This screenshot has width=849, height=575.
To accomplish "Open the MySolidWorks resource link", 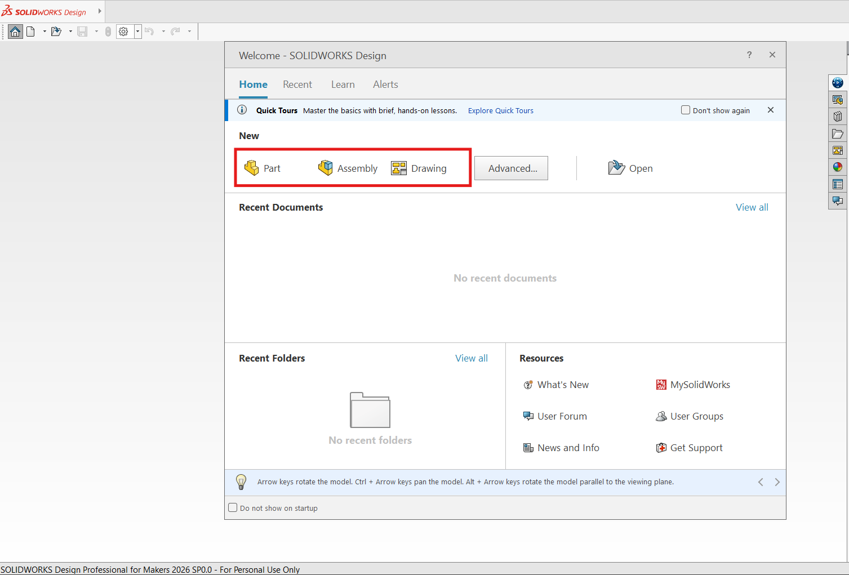I will (693, 385).
